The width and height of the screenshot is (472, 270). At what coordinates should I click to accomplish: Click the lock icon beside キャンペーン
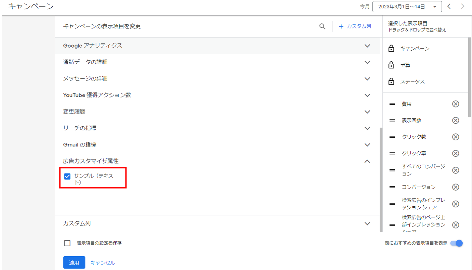391,49
